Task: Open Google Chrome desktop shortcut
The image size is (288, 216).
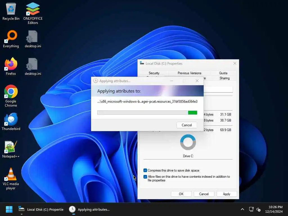Action: [11, 96]
